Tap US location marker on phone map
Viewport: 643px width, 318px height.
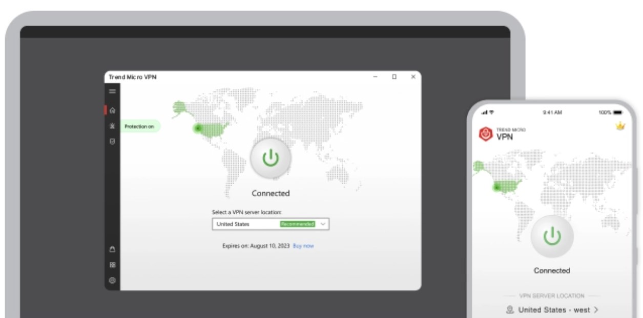pos(496,188)
